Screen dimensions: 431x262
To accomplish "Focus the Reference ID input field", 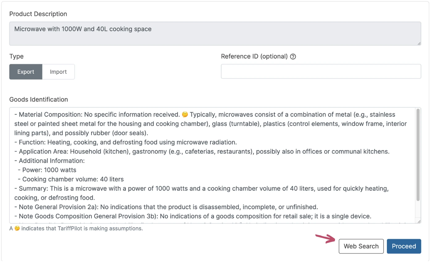I will (321, 72).
